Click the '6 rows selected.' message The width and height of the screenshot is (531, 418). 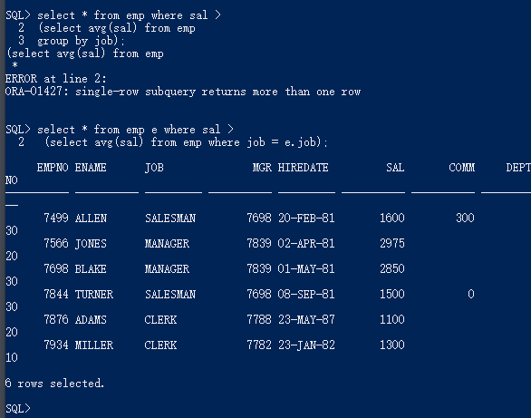click(x=54, y=384)
